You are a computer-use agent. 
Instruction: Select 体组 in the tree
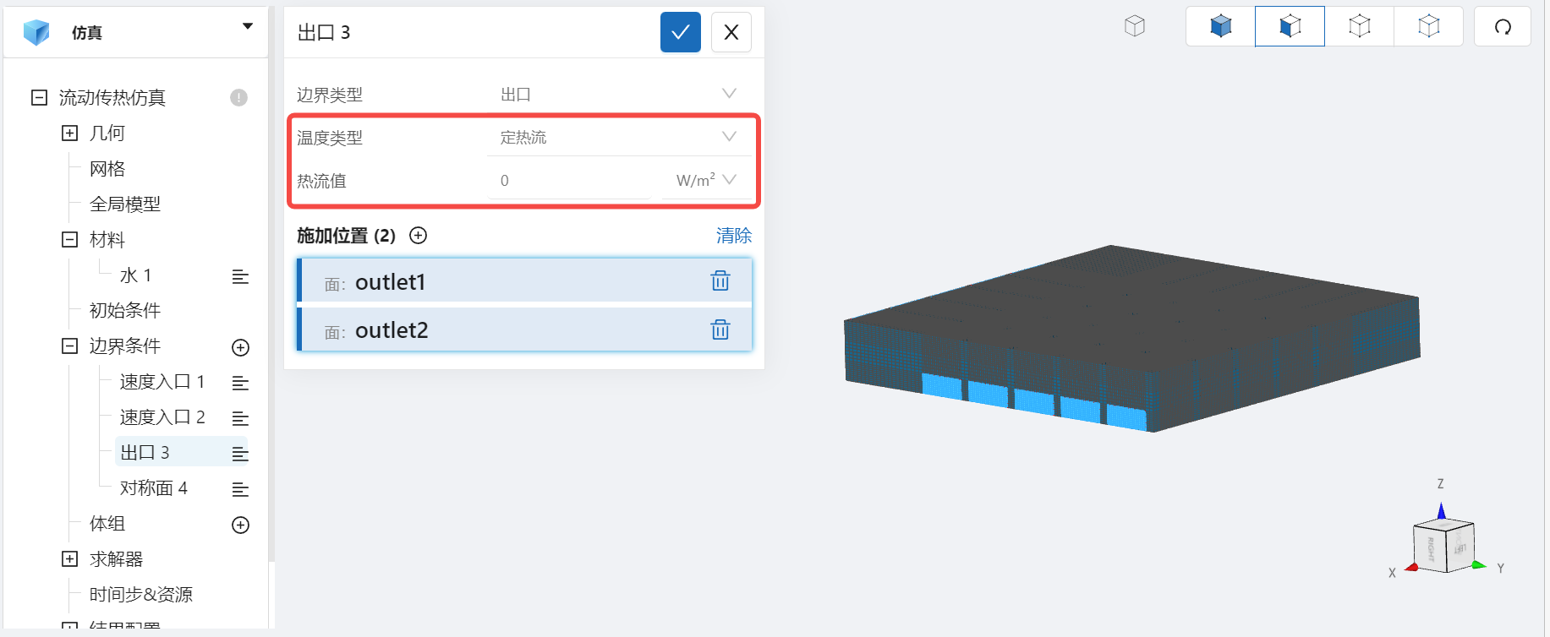[x=107, y=523]
